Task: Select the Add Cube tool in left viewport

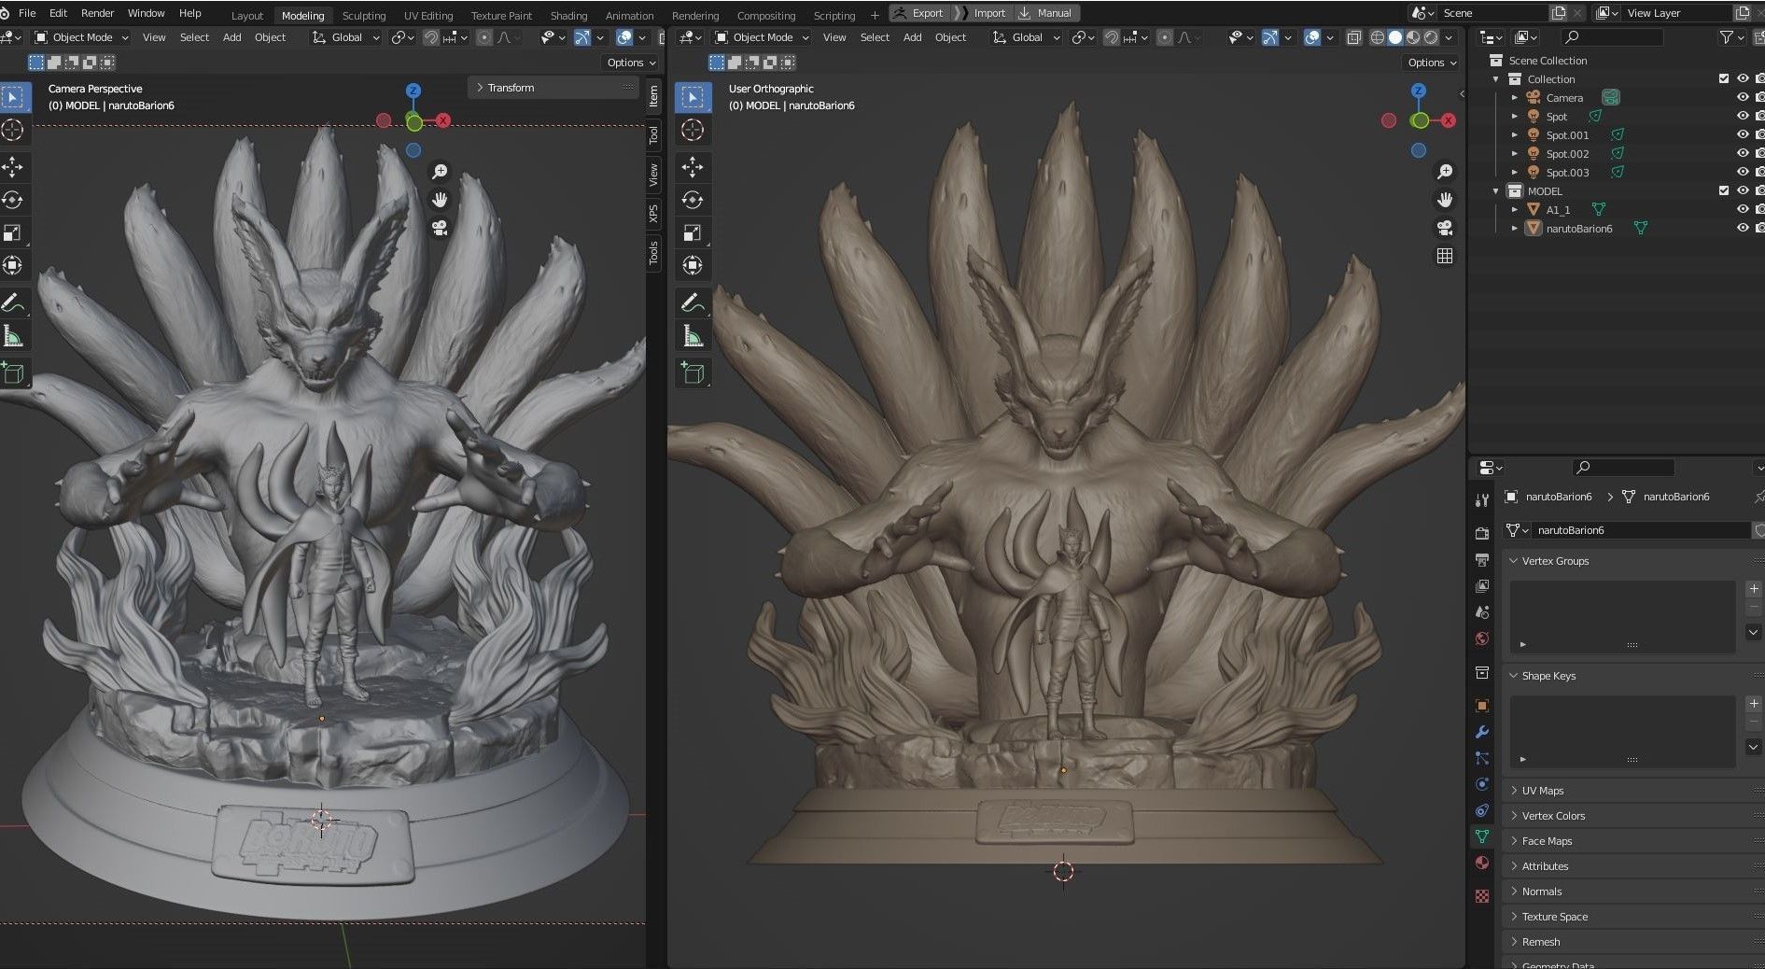Action: pos(13,373)
